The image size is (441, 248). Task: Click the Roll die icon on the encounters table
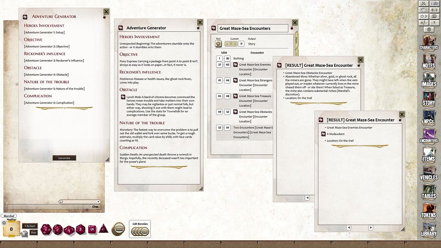click(x=218, y=44)
